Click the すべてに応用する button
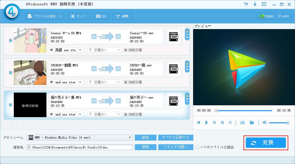This screenshot has width=295, height=164. (x=176, y=137)
